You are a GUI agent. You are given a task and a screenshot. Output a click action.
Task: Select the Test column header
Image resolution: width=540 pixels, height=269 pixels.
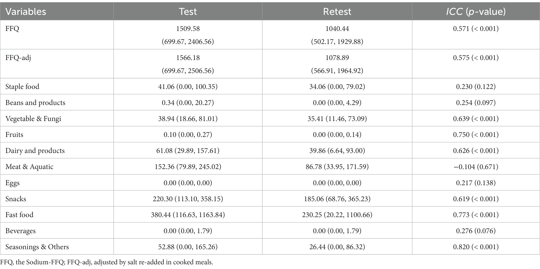click(x=188, y=11)
